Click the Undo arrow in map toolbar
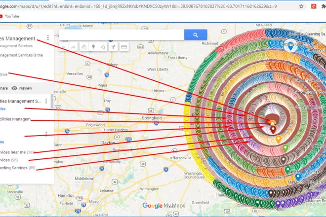326x217 pixels. point(64,47)
